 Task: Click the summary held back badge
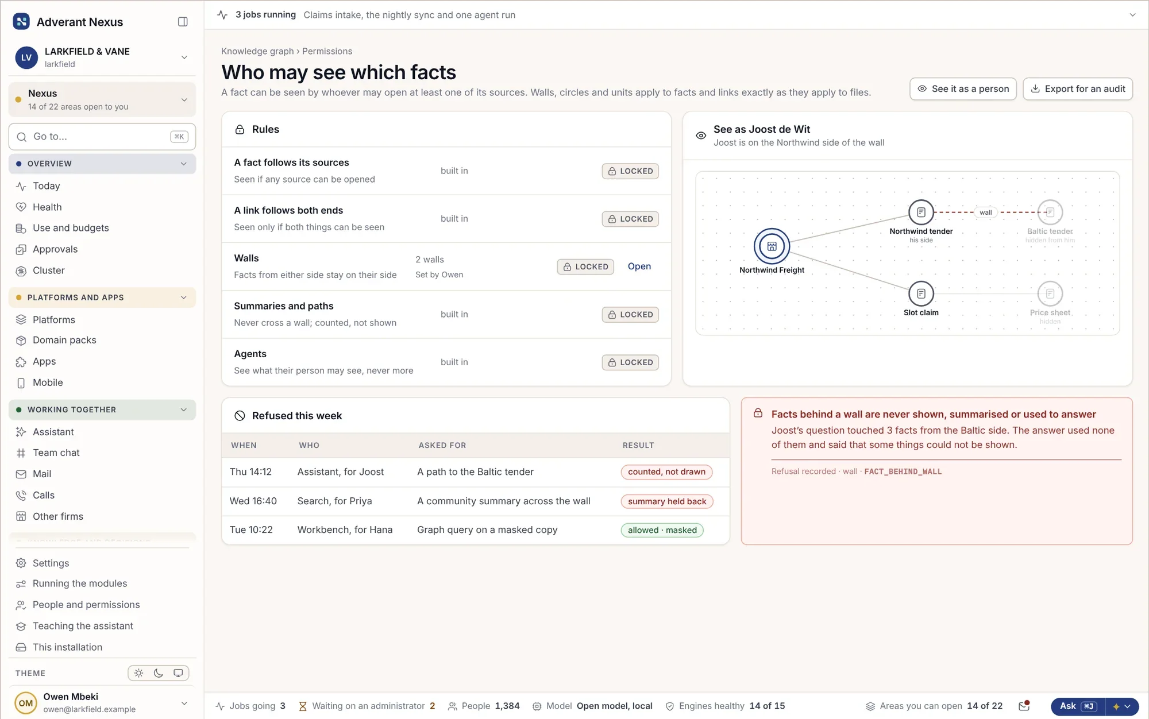(x=667, y=501)
